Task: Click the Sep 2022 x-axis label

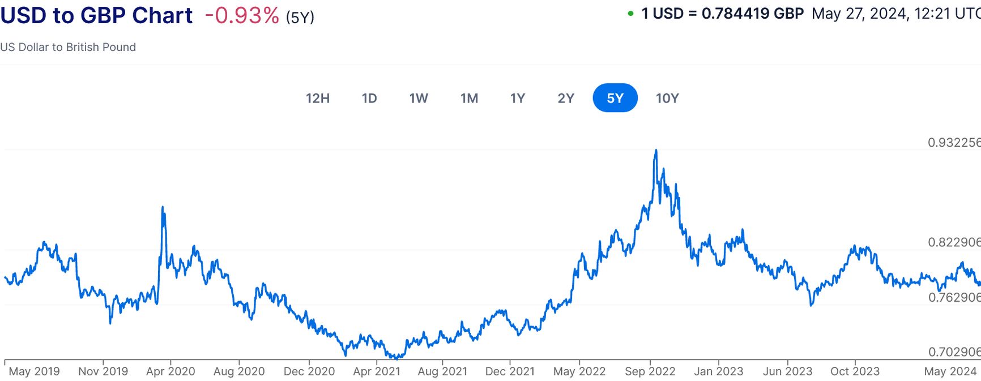Action: tap(650, 371)
